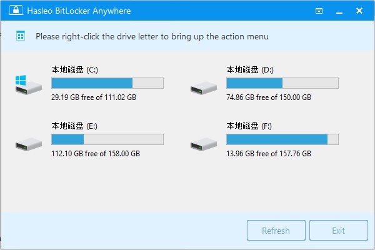The width and height of the screenshot is (375, 250).
Task: Click the calendar-style icon beside the instruction text
Action: pyautogui.click(x=21, y=36)
